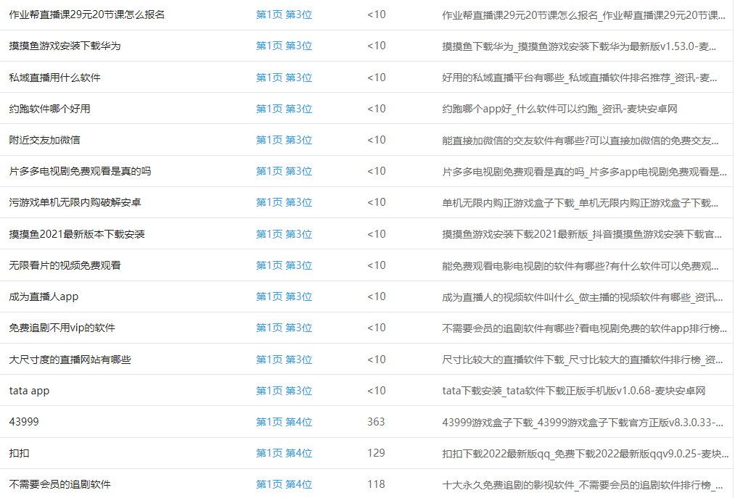Click search volume value 118
Screen dimensions: 735x498
pyautogui.click(x=376, y=484)
